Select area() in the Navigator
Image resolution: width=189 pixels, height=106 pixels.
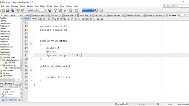[x=7, y=89]
